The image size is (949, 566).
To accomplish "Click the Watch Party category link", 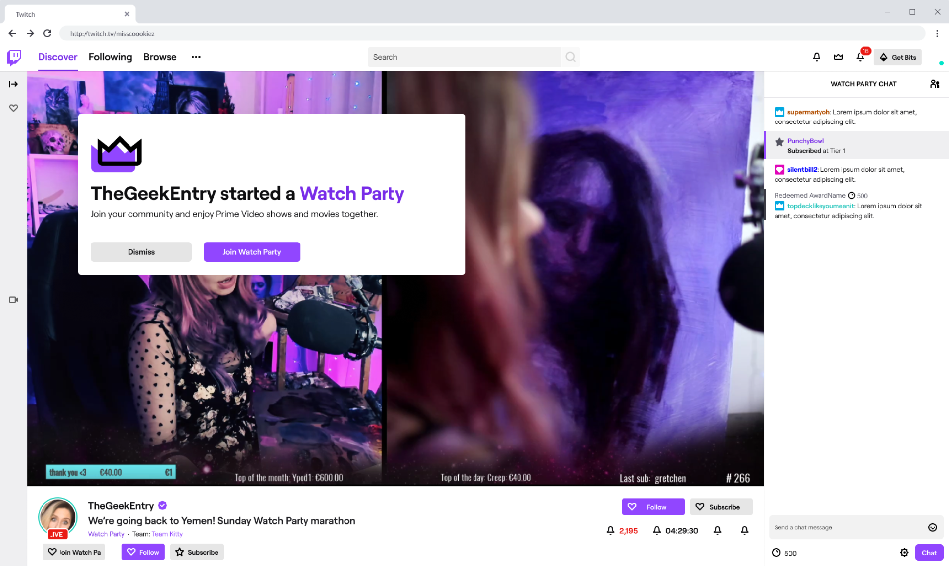I will tap(106, 534).
